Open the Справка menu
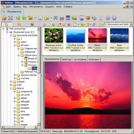The image size is (134, 134). pos(68,7)
